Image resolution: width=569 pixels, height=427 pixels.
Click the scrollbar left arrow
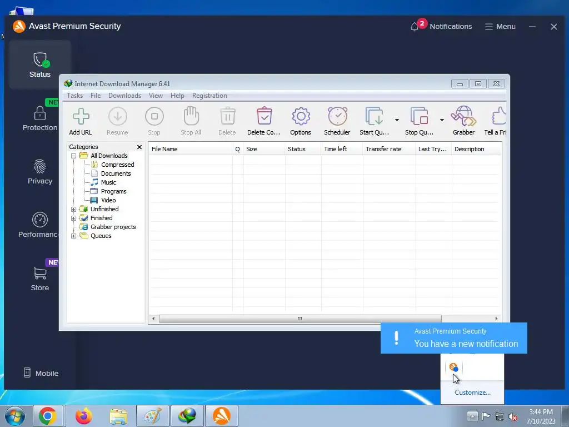(153, 319)
